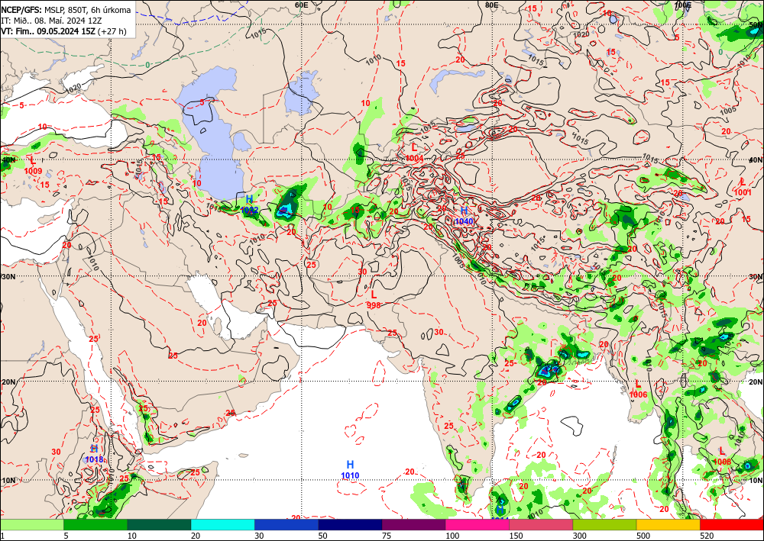
Task: Select the blue 30–50 legend swatch
Action: [x=286, y=524]
